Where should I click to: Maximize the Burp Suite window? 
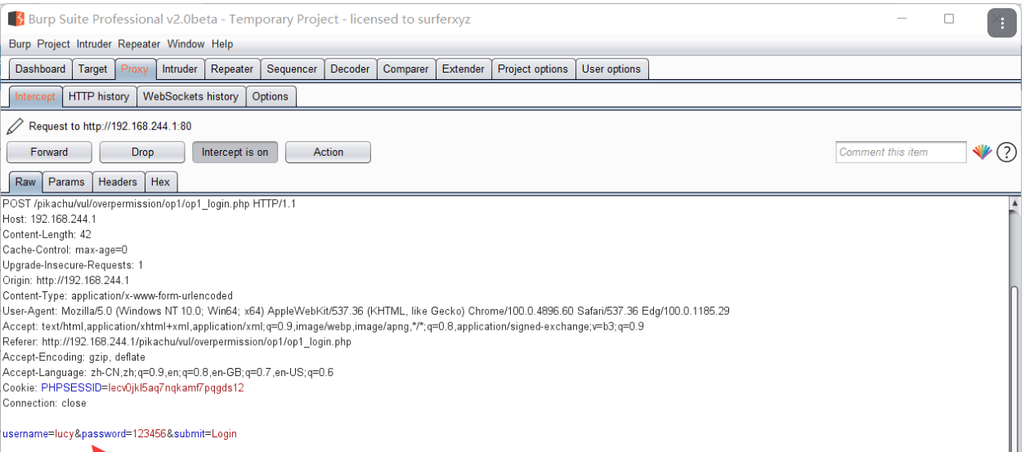tap(949, 19)
